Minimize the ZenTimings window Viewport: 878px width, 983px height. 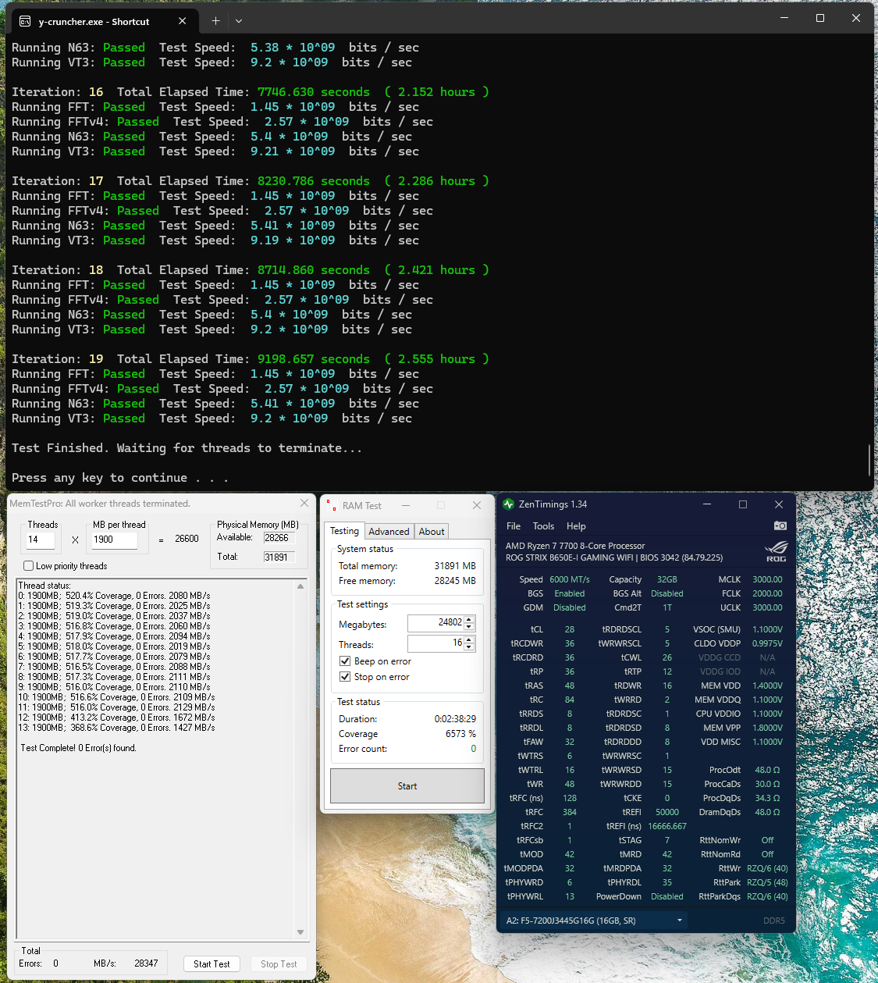707,504
